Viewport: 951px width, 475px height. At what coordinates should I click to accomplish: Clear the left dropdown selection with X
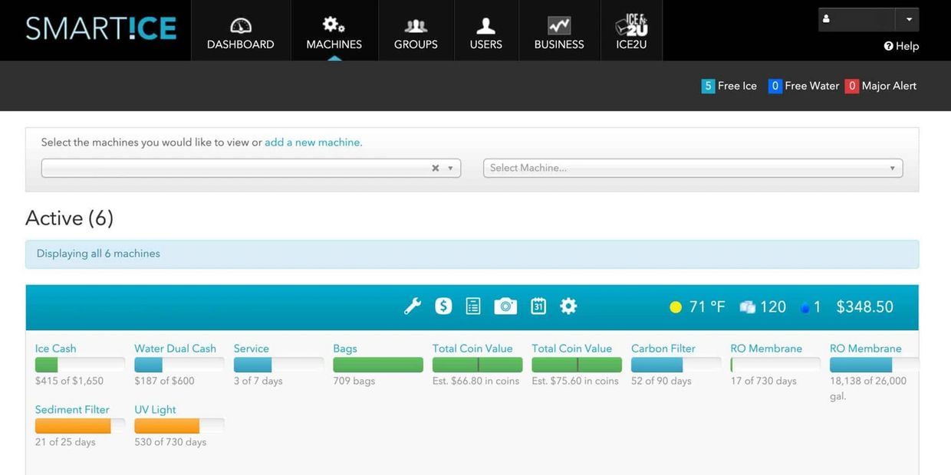click(x=435, y=168)
